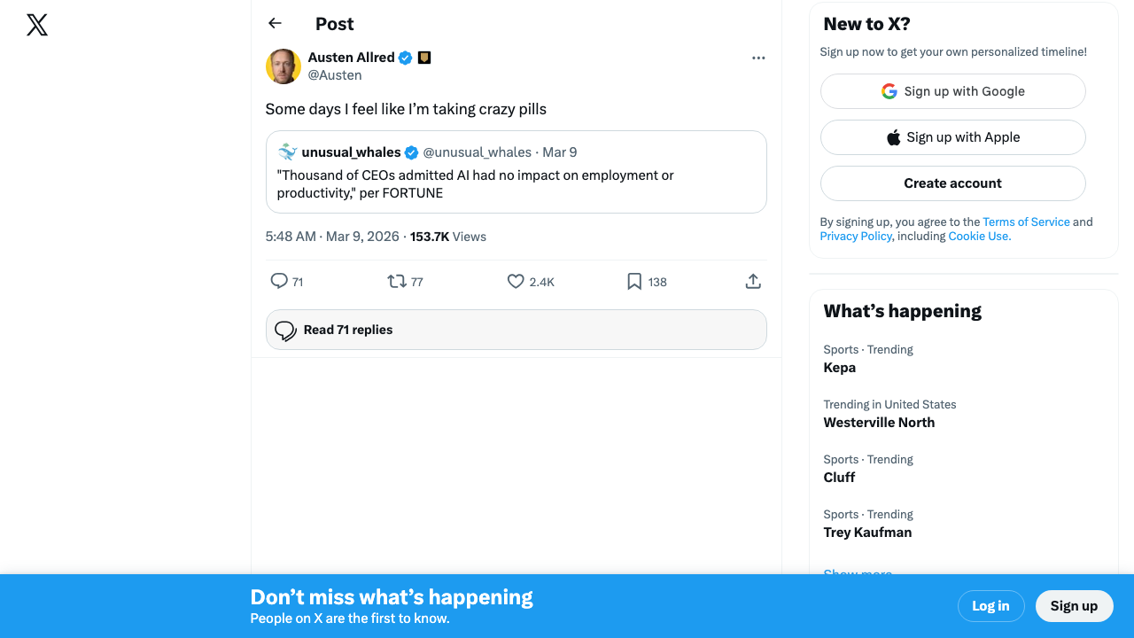The width and height of the screenshot is (1134, 638).
Task: Select the Kepa trending topic
Action: coord(840,368)
